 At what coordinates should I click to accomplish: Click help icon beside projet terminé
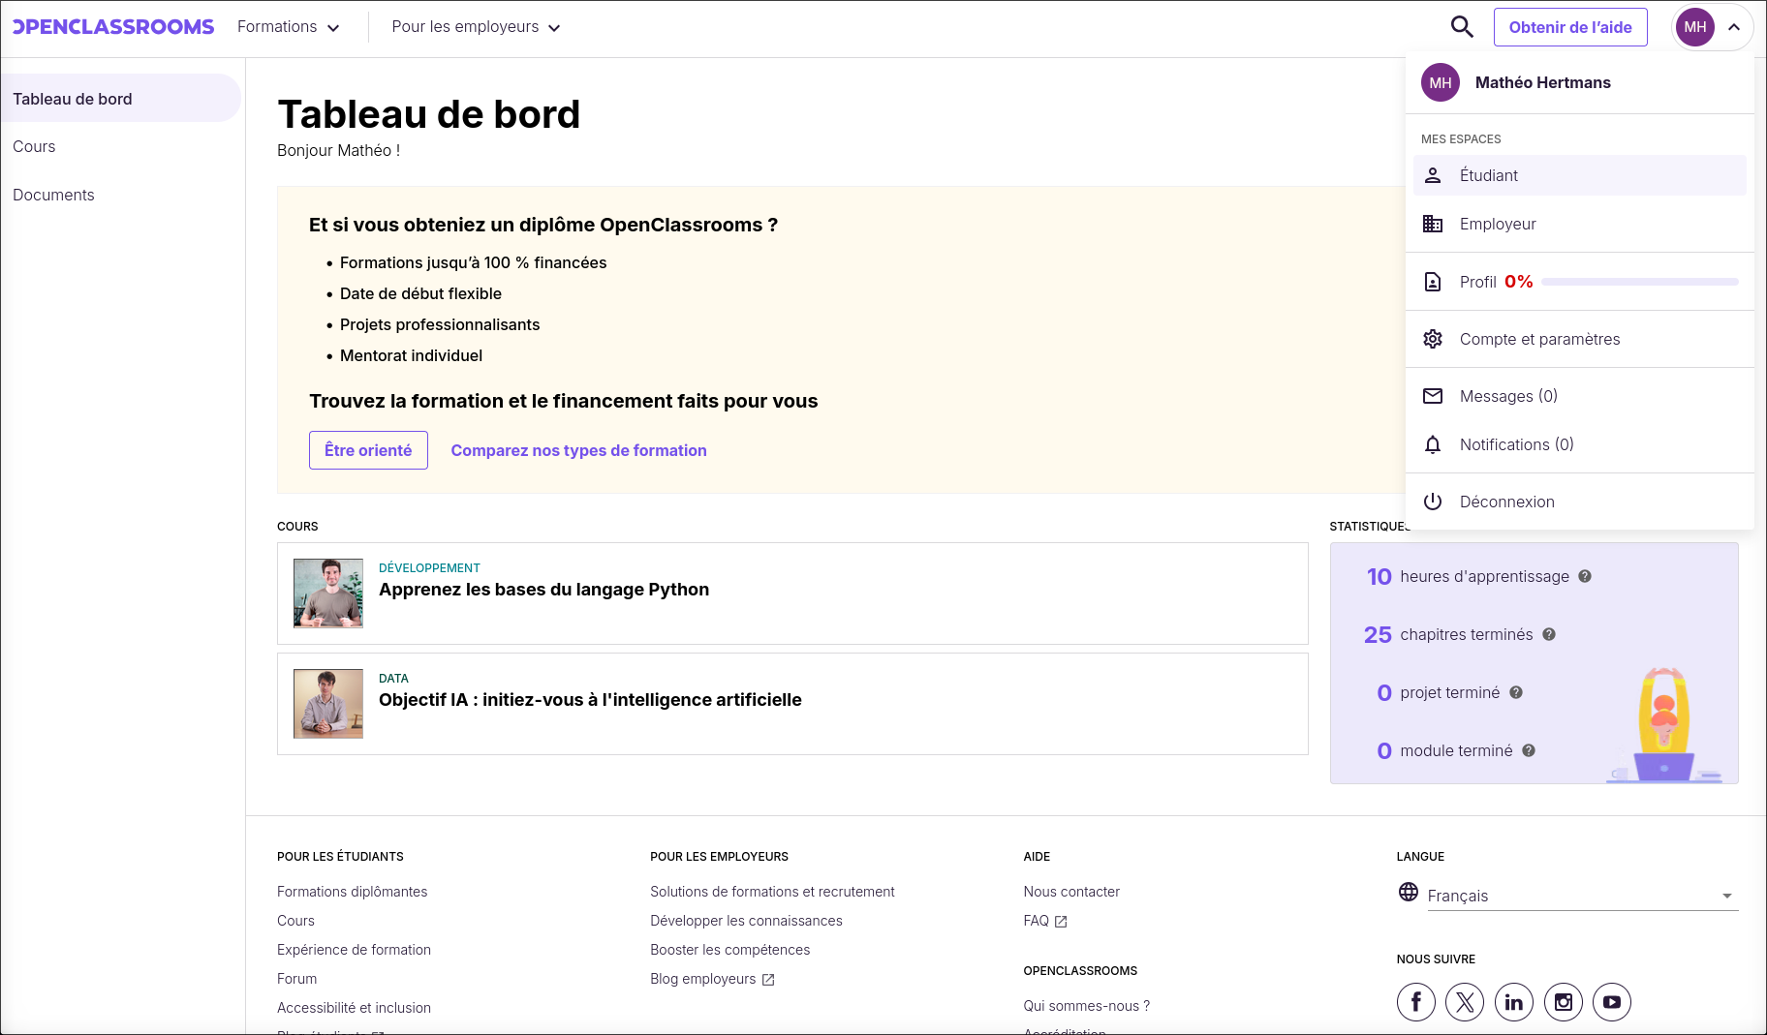coord(1516,692)
